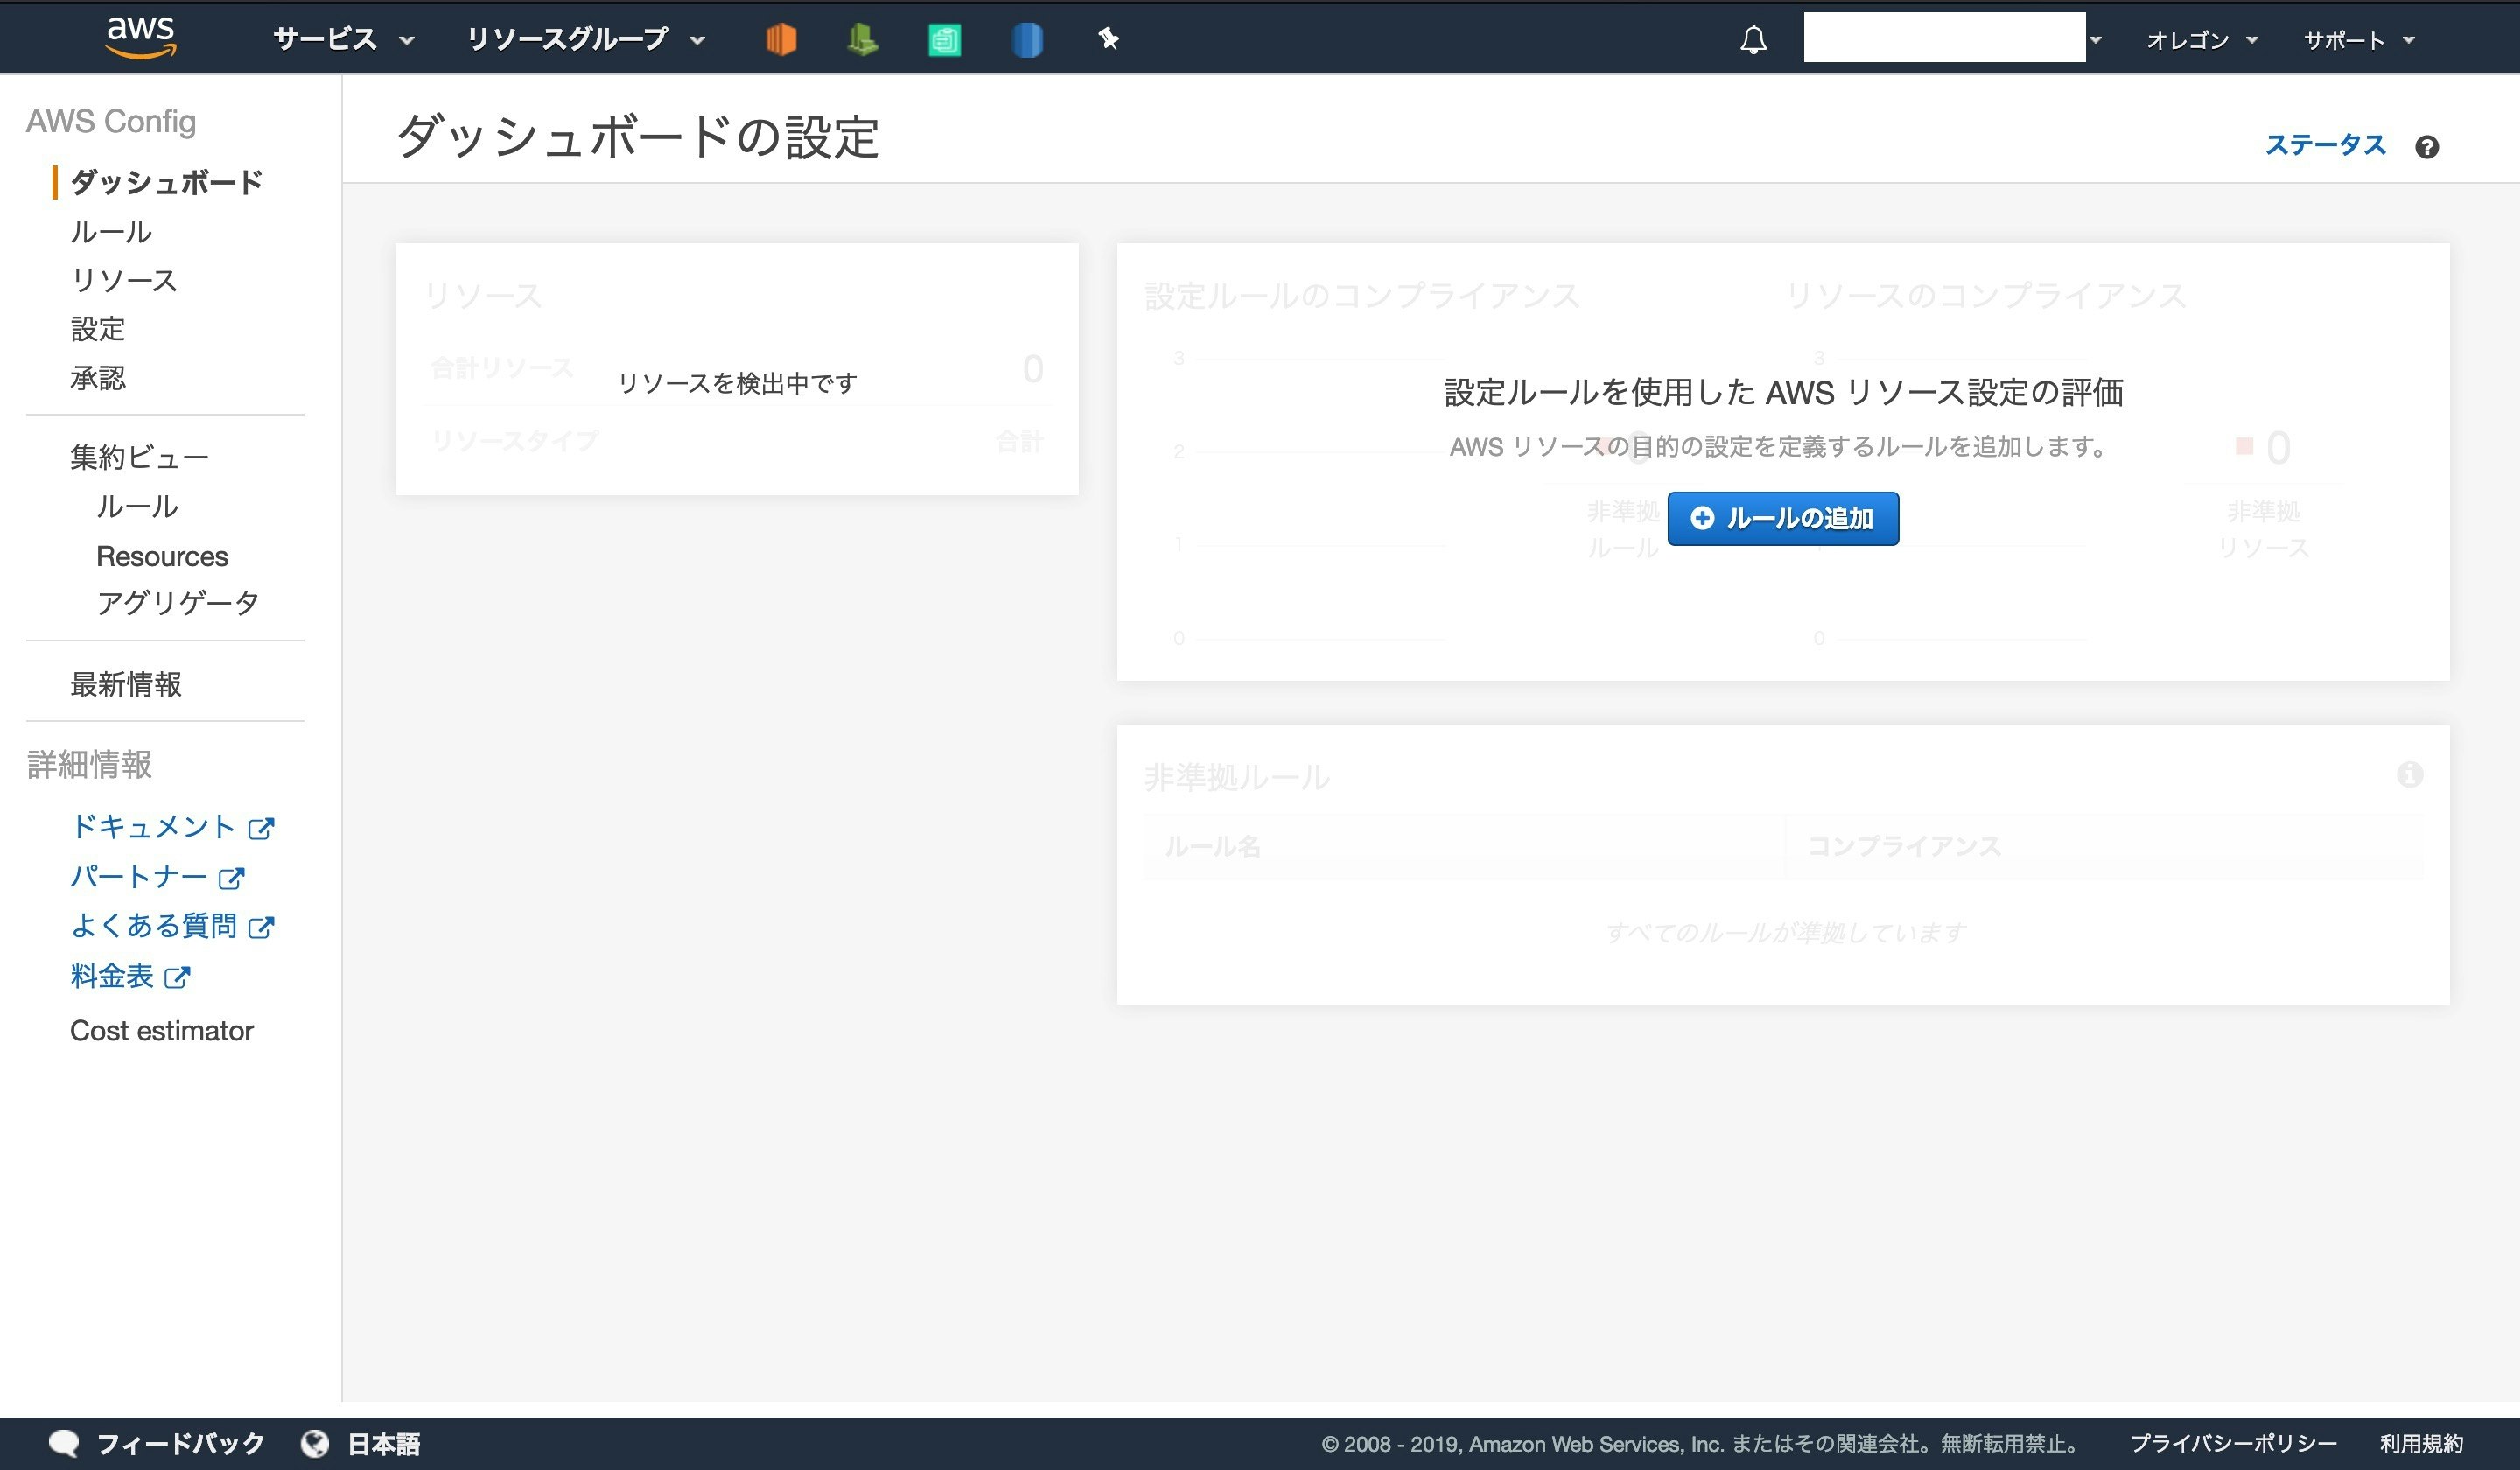Open the Cost estimator link

point(162,1030)
